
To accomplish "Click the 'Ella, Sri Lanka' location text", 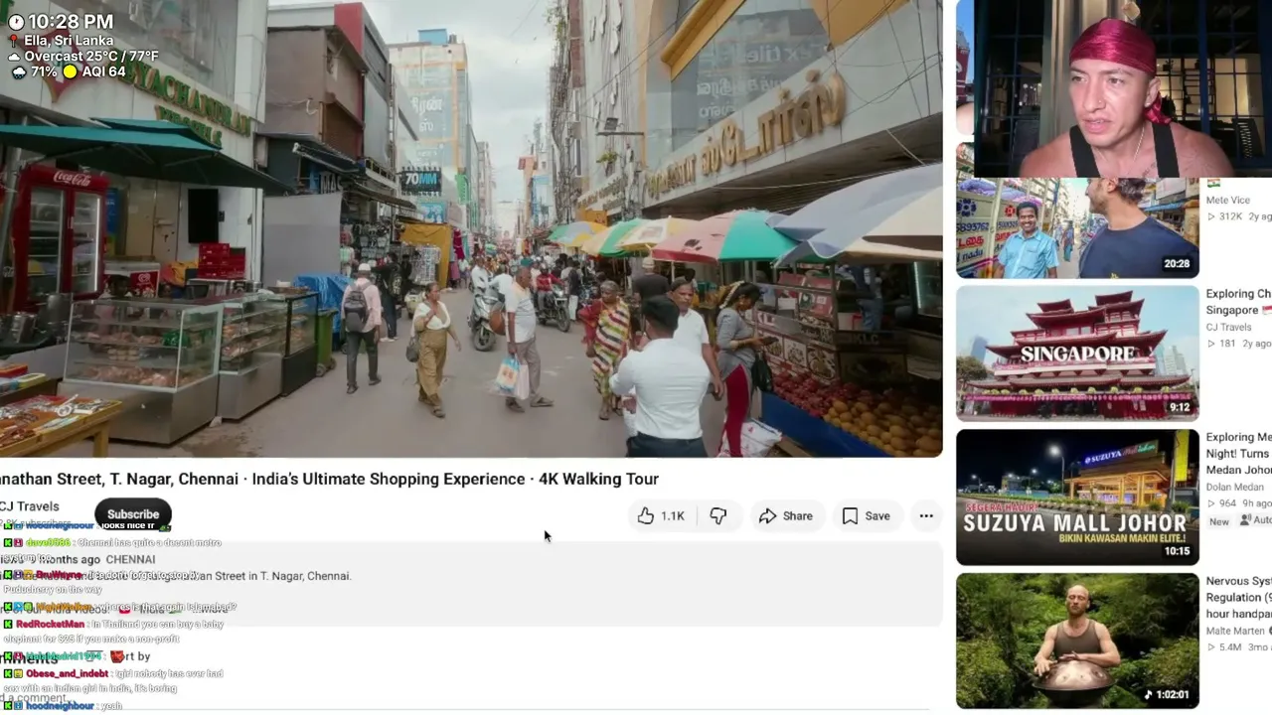I will [68, 41].
